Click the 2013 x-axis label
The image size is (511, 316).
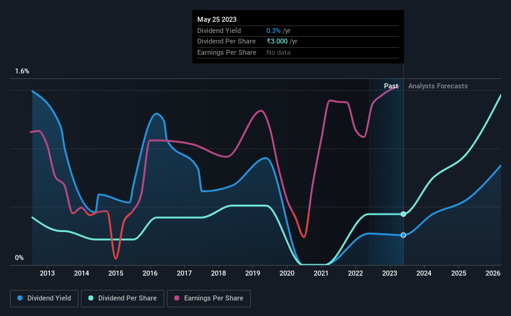tap(47, 273)
